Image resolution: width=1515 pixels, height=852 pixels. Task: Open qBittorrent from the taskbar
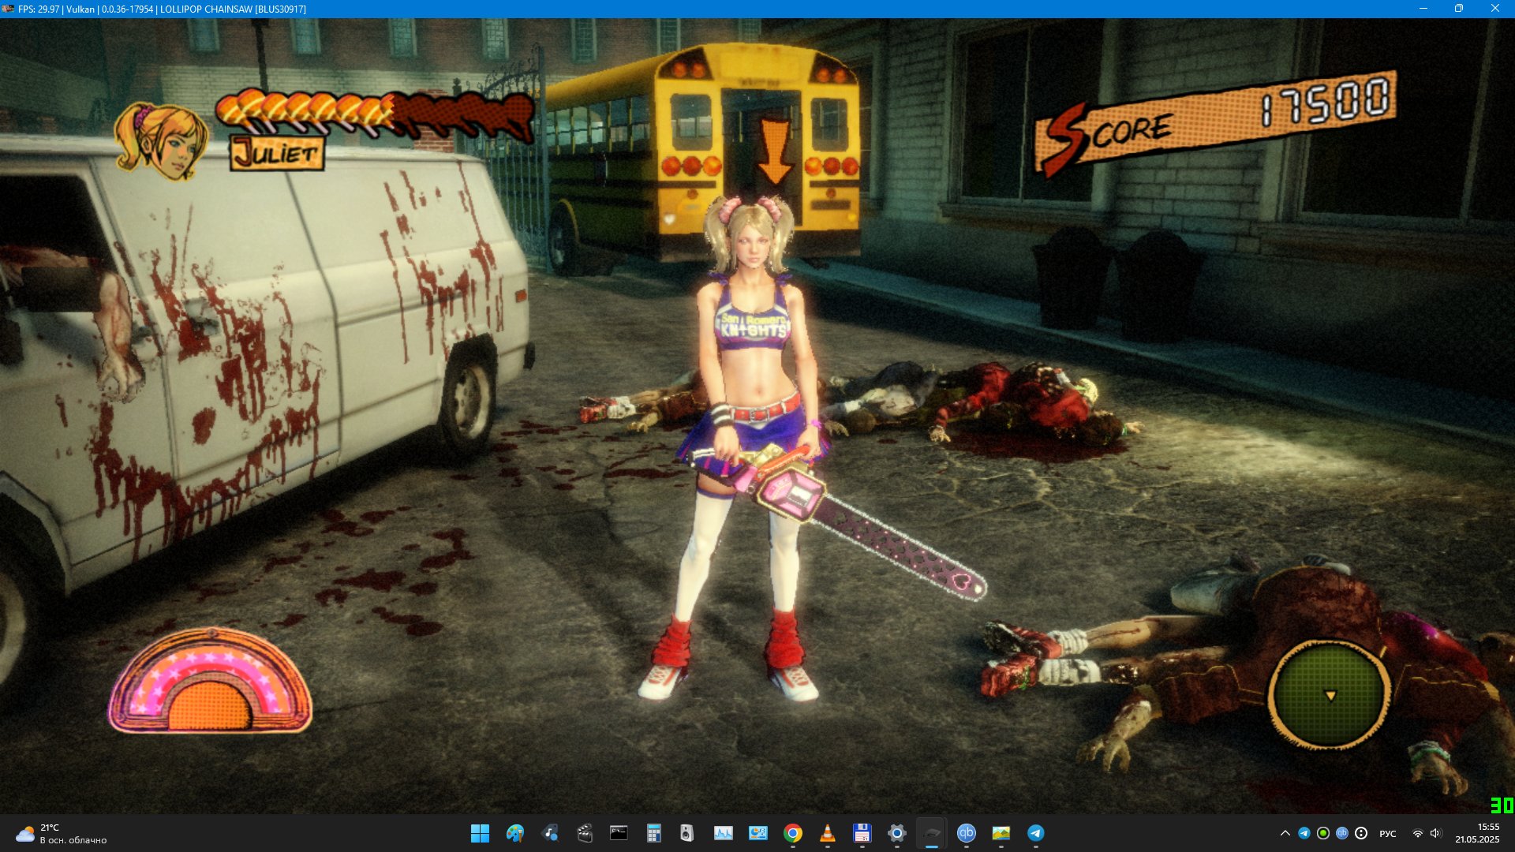coord(966,833)
